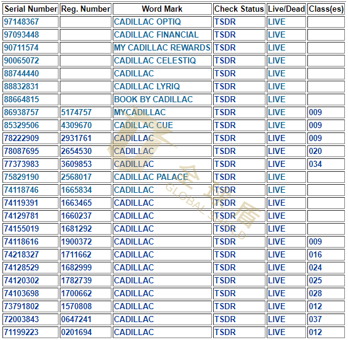Viewport: 348px width, 340px height.
Task: Open the CADILLAC PALACE word mark
Action: pos(151,177)
